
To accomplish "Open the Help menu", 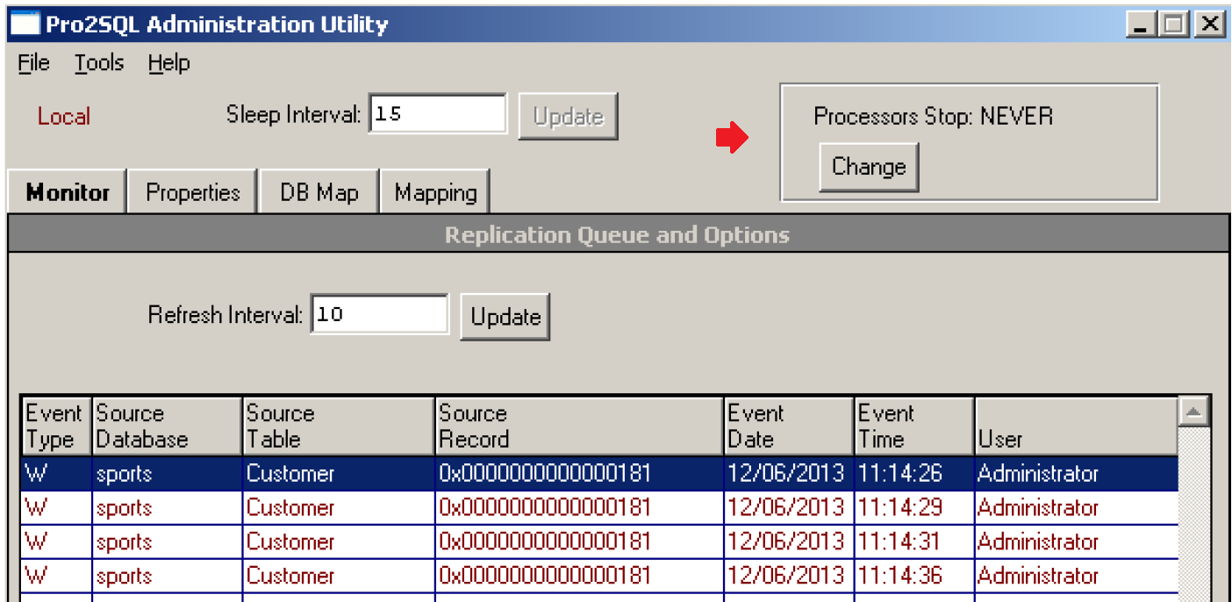I will pos(168,63).
